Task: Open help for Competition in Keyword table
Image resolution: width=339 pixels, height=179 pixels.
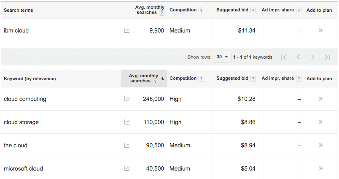Action: tap(201, 79)
